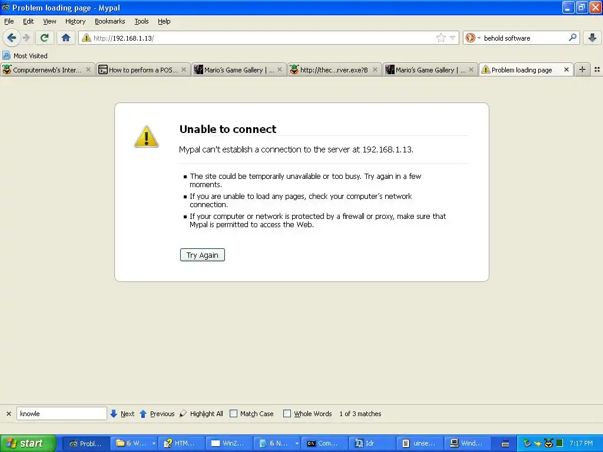Click the Highlight All button

(x=201, y=414)
